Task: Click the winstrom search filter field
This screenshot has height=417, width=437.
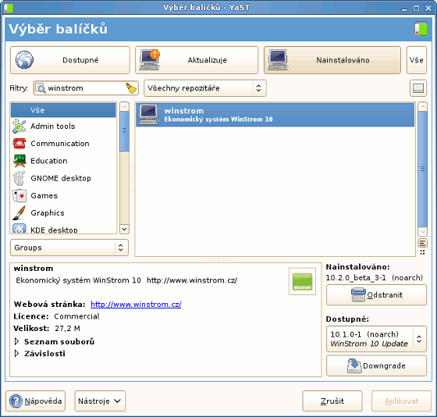Action: point(85,88)
